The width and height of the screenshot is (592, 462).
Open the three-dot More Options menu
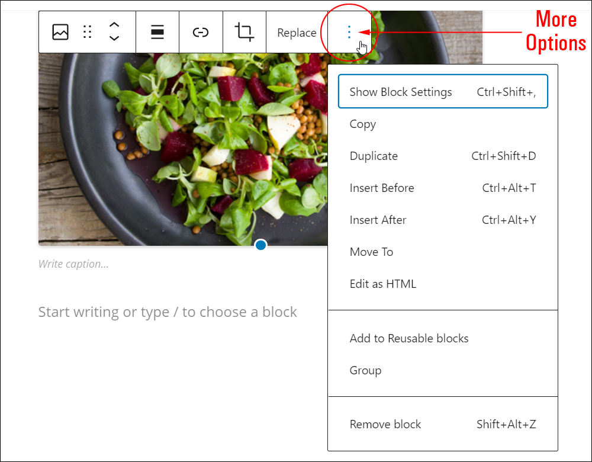(x=349, y=32)
